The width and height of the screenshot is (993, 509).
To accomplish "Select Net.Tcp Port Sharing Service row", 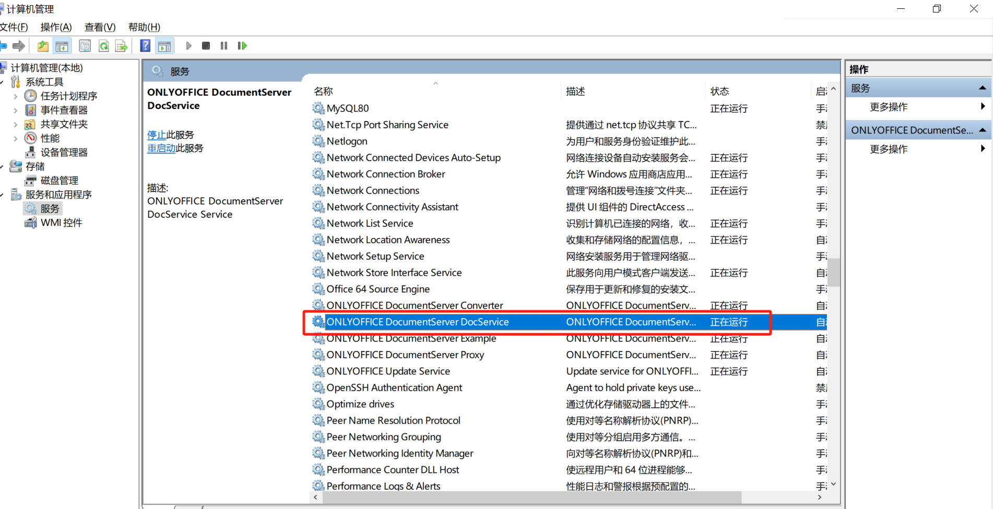I will click(x=569, y=125).
